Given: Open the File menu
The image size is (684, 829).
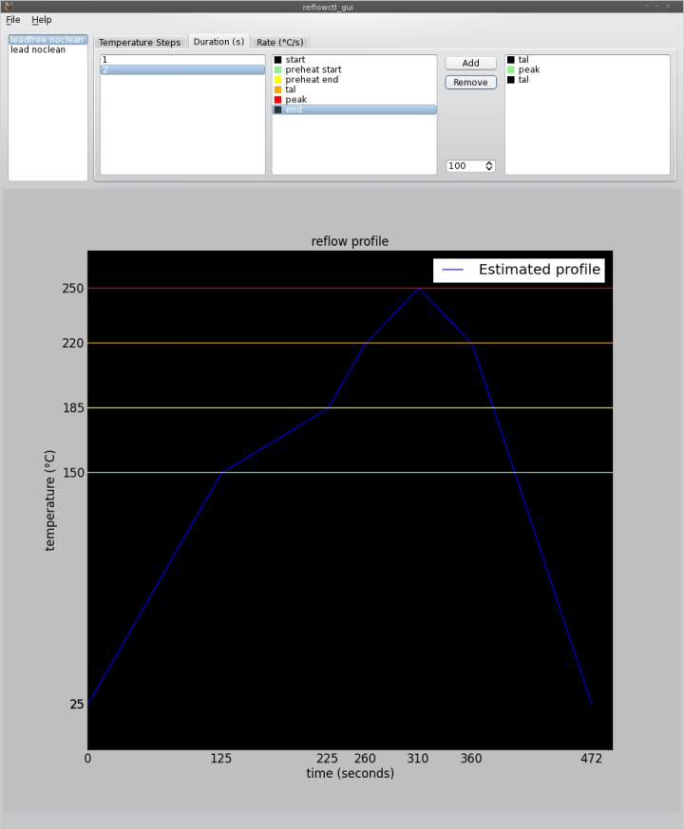Looking at the screenshot, I should coord(12,20).
